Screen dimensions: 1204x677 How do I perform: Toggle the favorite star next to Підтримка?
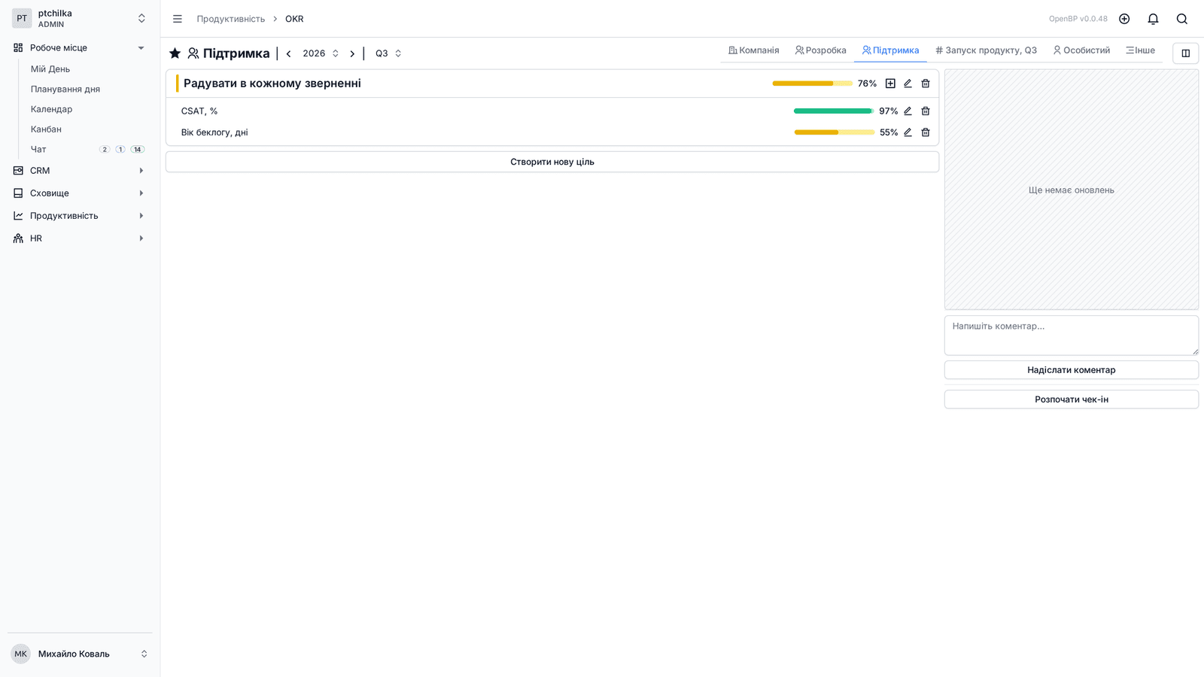[175, 53]
